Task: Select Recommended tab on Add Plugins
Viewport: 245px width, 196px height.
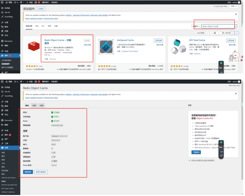Action: tap(49, 26)
